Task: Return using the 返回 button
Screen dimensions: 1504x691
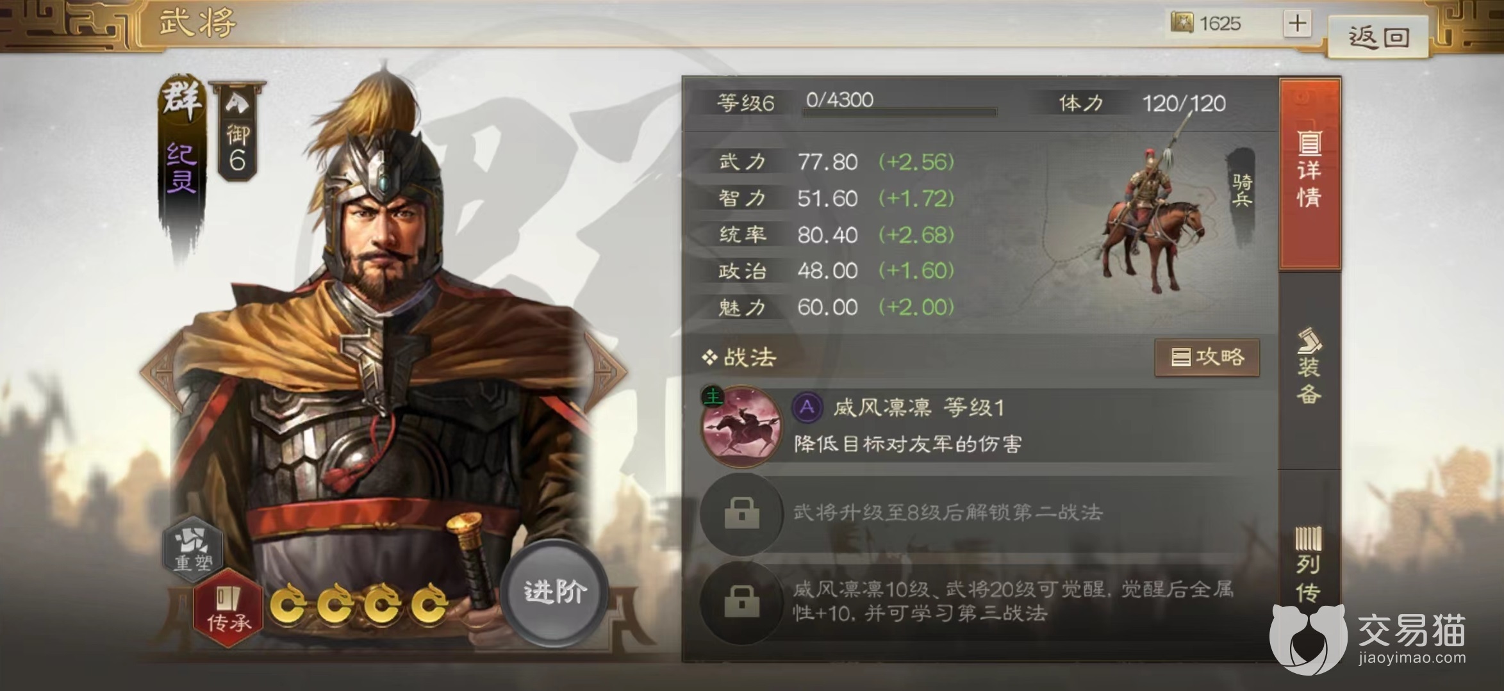Action: pos(1379,37)
